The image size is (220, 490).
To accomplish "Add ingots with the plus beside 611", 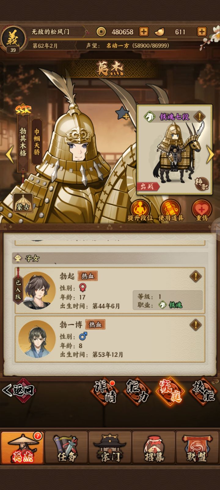I will click(x=202, y=32).
